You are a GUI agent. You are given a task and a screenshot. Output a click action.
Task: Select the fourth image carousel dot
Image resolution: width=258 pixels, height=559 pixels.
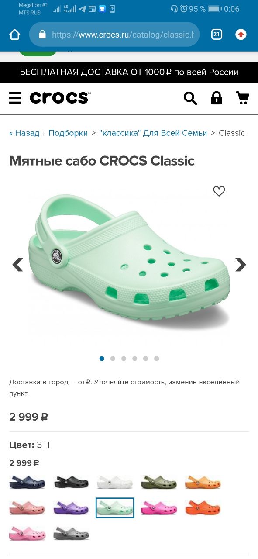(x=134, y=359)
